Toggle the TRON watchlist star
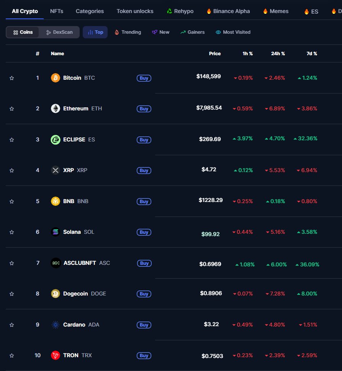The image size is (342, 371). pos(11,356)
